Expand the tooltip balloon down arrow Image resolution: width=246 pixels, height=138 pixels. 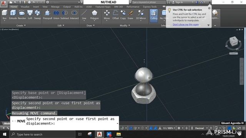[x=208, y=25]
